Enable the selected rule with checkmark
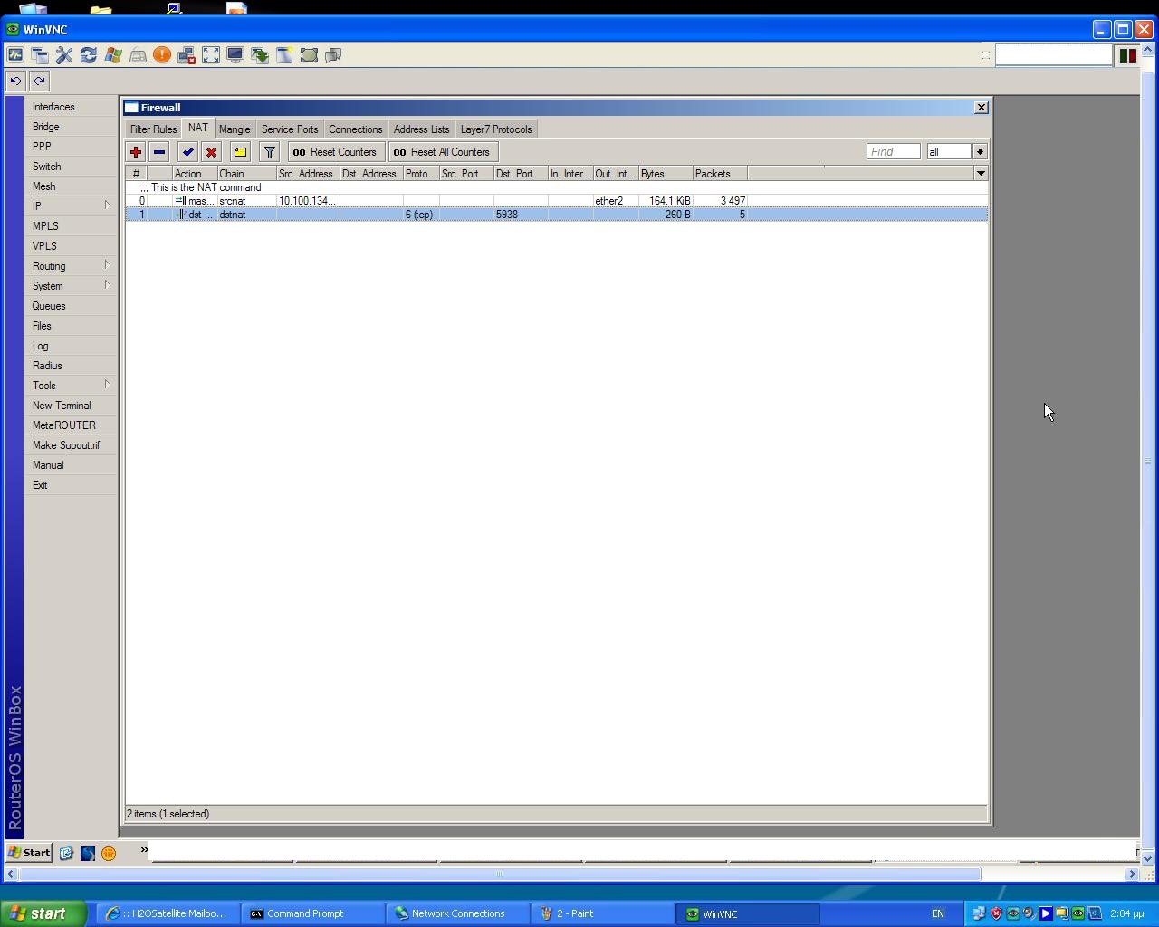The height and width of the screenshot is (927, 1159). click(187, 152)
